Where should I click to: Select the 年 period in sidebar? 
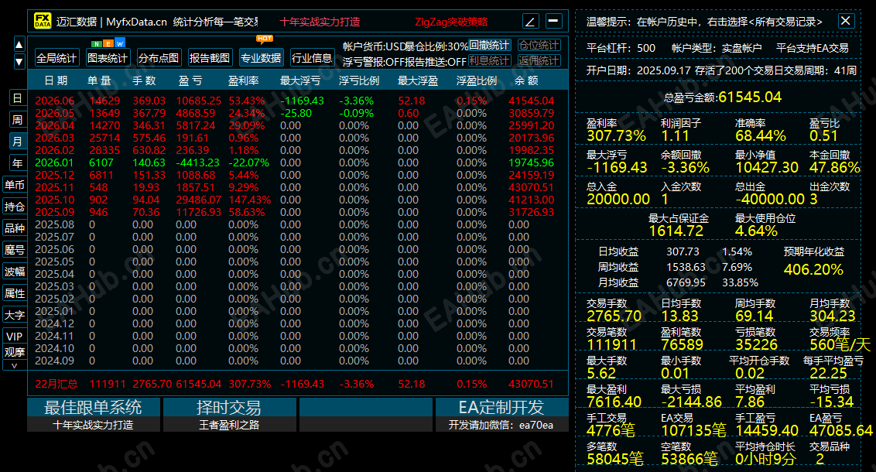[x=17, y=163]
